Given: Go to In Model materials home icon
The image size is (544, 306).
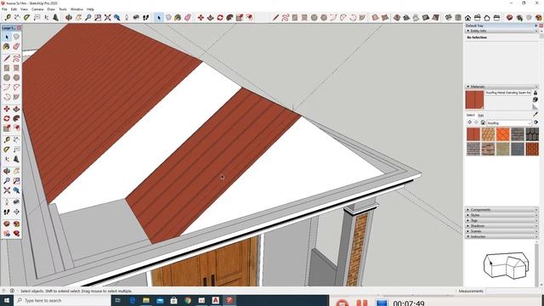Looking at the screenshot, I should (483, 122).
